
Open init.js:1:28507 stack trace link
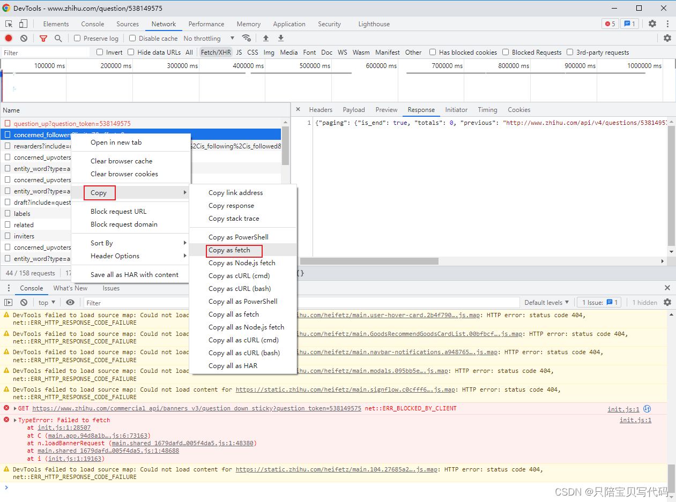pyautogui.click(x=64, y=428)
